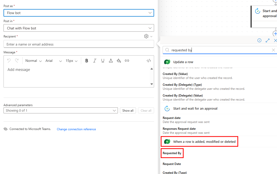Click the approval icon beside Start and wait

[x=167, y=108]
